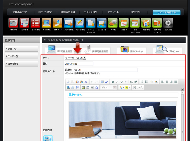Open the メルマガ管理 mail icon
The image size is (190, 141).
click(x=68, y=23)
